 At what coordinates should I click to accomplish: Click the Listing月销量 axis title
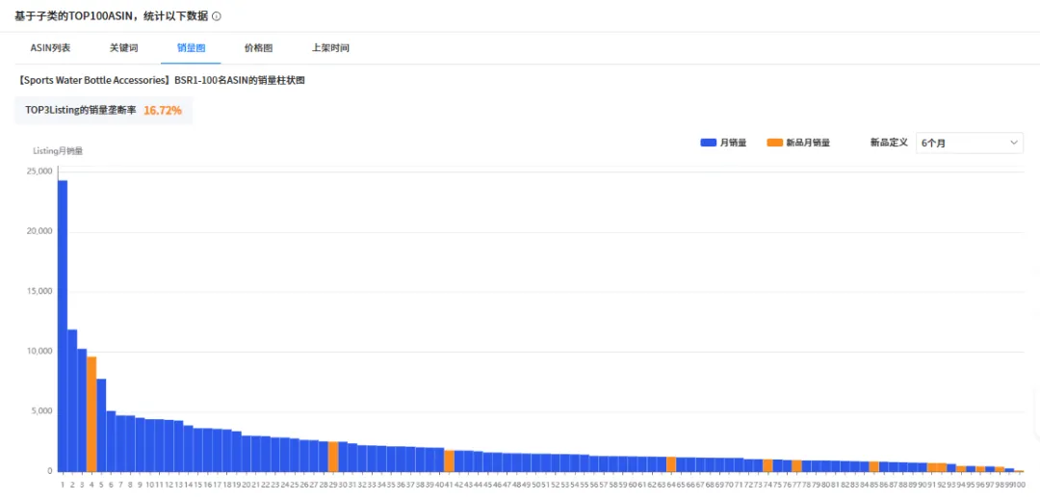click(58, 151)
